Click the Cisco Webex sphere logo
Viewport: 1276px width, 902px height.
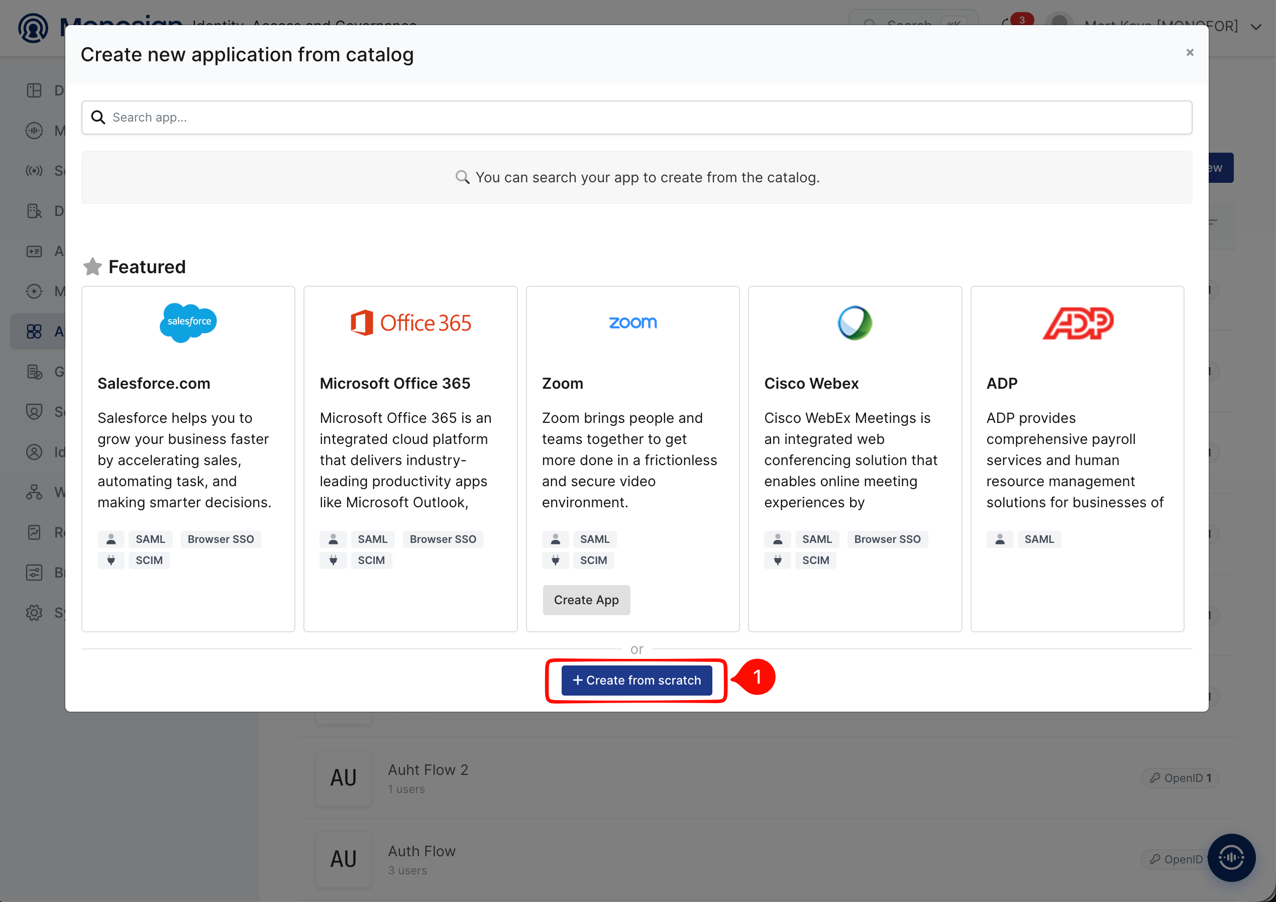coord(855,323)
